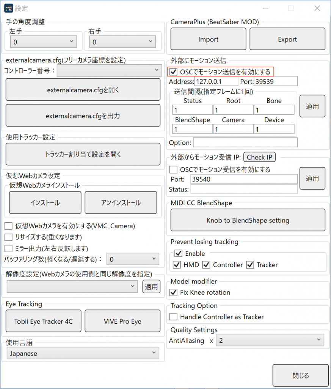Enable 仮想Webカメラを有効にする checkbox
331x389 pixels.
[8, 226]
